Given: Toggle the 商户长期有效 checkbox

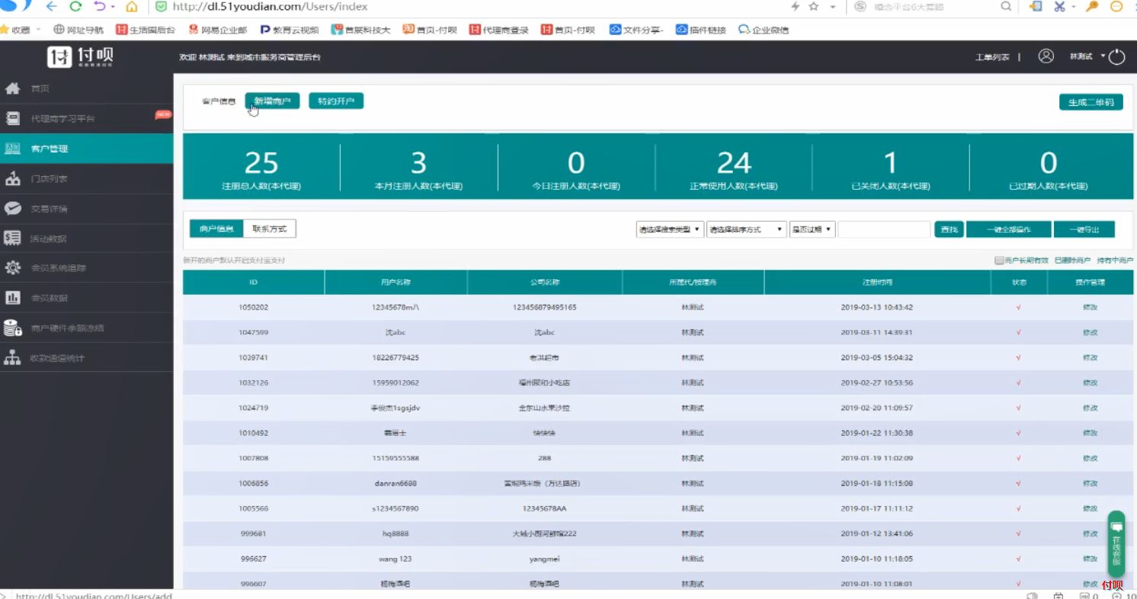Looking at the screenshot, I should pyautogui.click(x=999, y=261).
